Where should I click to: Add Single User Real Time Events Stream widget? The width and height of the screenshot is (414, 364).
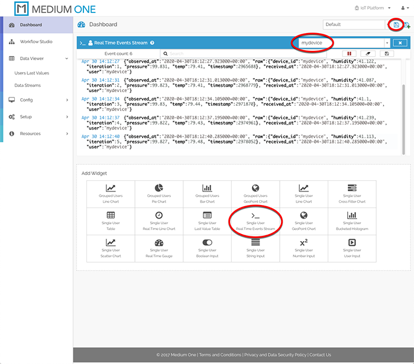[x=255, y=220]
